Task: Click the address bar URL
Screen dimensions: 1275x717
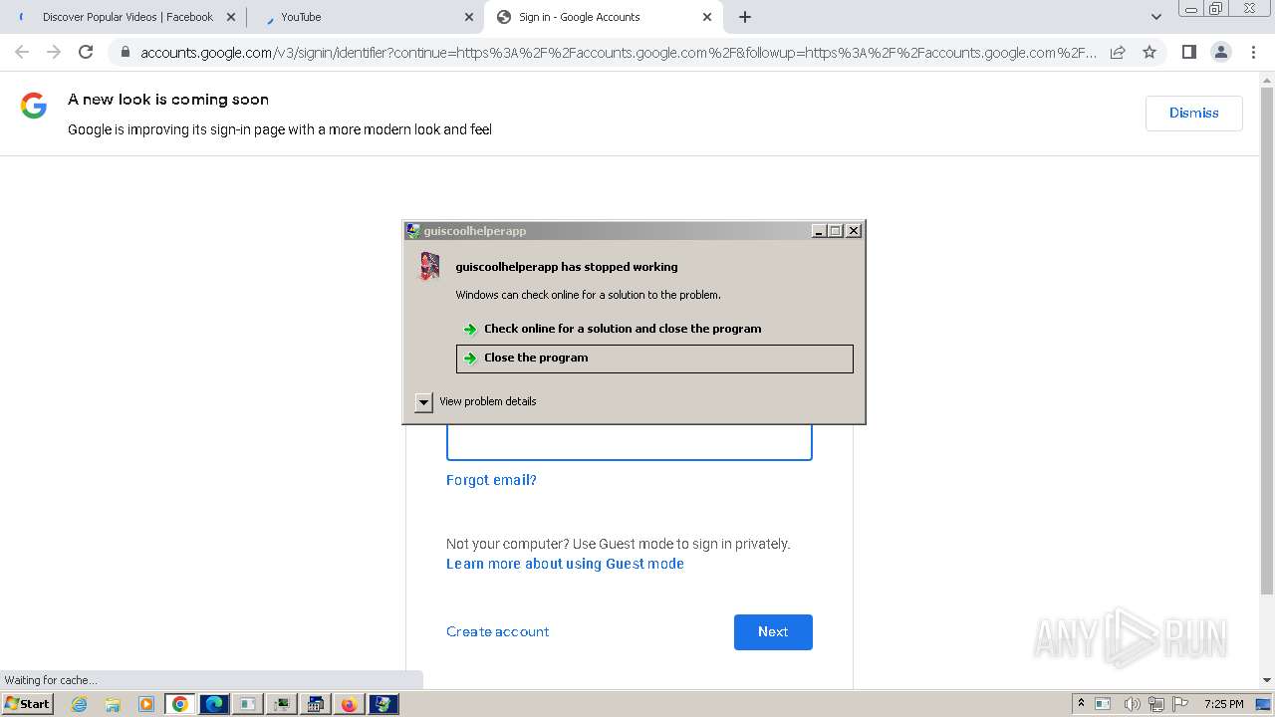Action: tap(618, 52)
